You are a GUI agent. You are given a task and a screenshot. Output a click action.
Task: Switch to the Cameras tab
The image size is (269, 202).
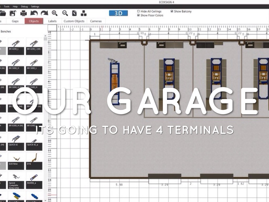96,21
